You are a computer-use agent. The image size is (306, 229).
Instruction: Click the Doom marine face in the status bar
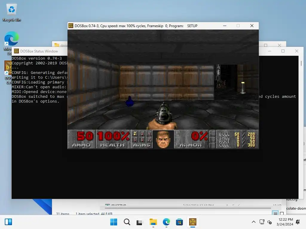click(x=163, y=140)
